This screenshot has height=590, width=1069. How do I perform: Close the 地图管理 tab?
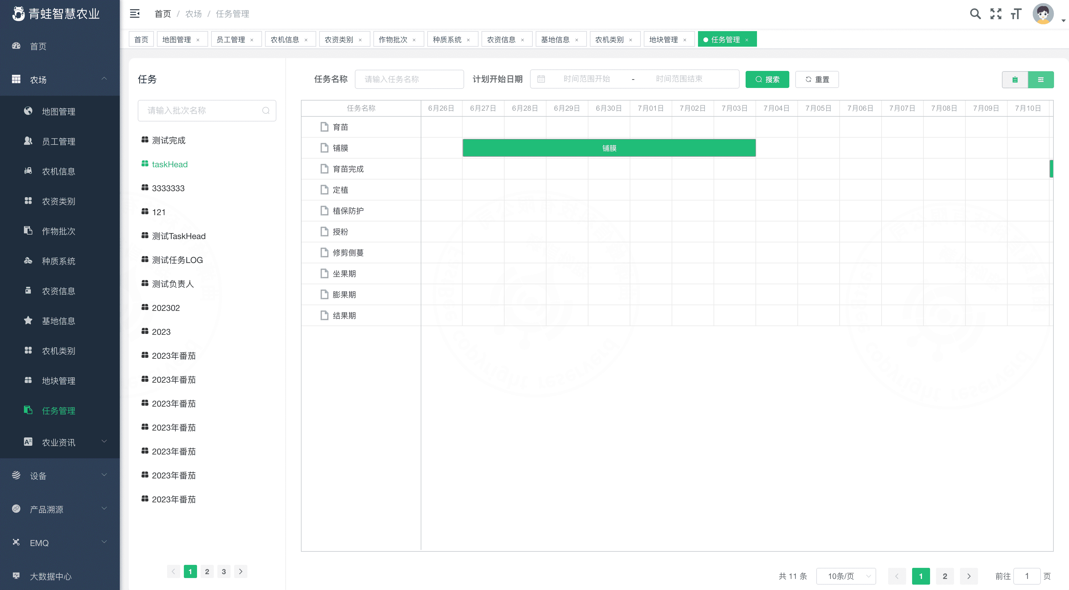point(198,40)
